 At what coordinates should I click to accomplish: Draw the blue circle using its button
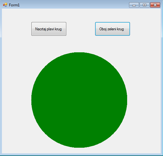[49, 29]
